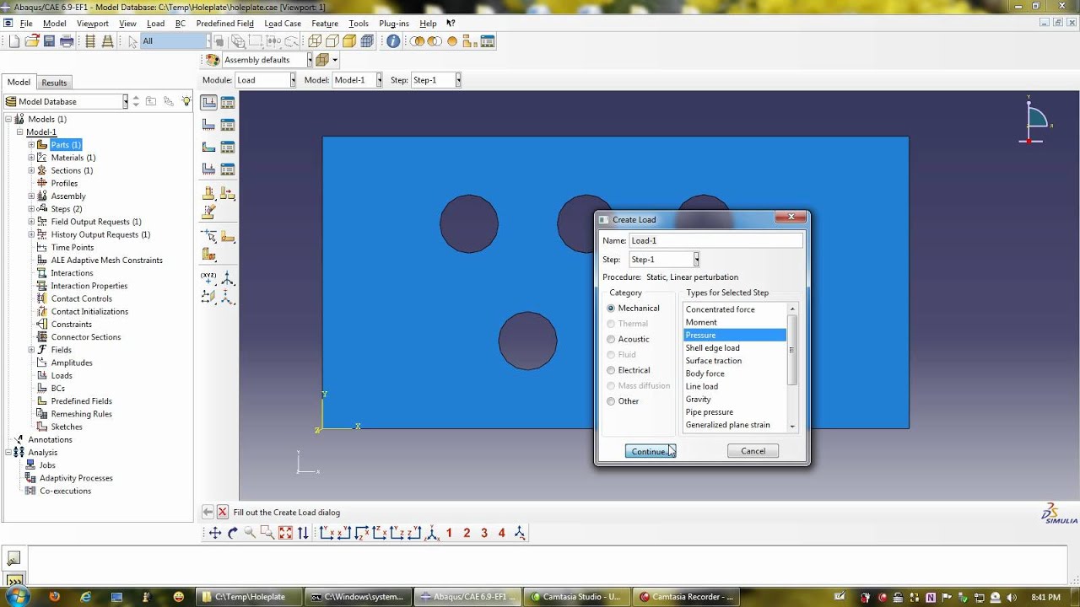Enable wireframe render style icon
This screenshot has height=607, width=1080.
point(315,41)
